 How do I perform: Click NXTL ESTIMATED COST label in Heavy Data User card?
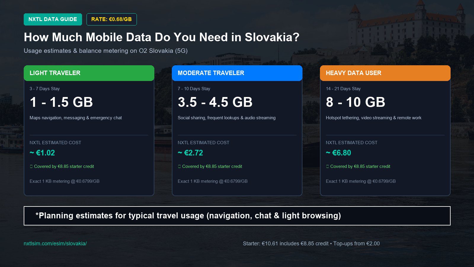(x=351, y=143)
